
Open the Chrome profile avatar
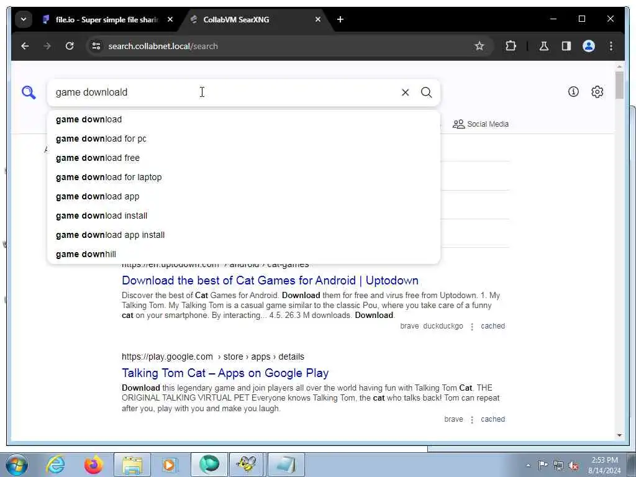point(589,46)
